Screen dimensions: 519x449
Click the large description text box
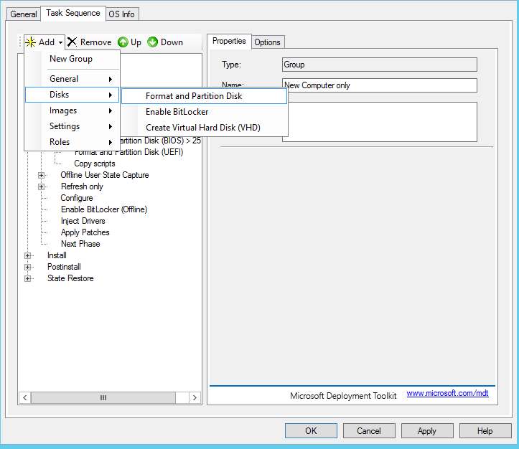380,122
